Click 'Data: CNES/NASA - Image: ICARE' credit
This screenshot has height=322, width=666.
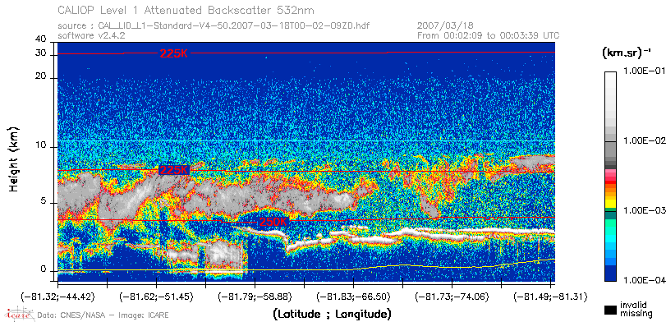coord(103,315)
